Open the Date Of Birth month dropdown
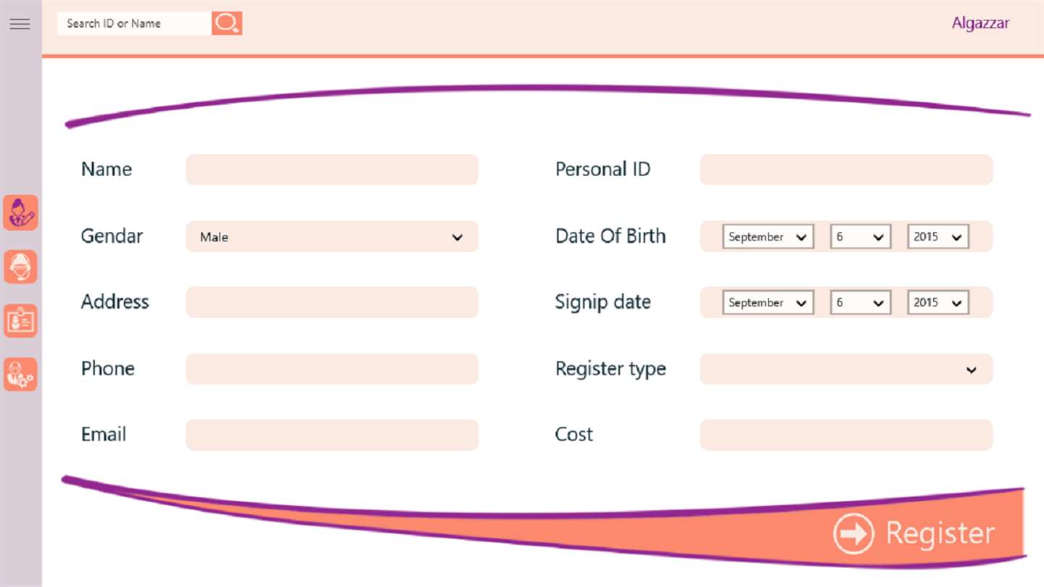The image size is (1044, 587). pos(768,237)
